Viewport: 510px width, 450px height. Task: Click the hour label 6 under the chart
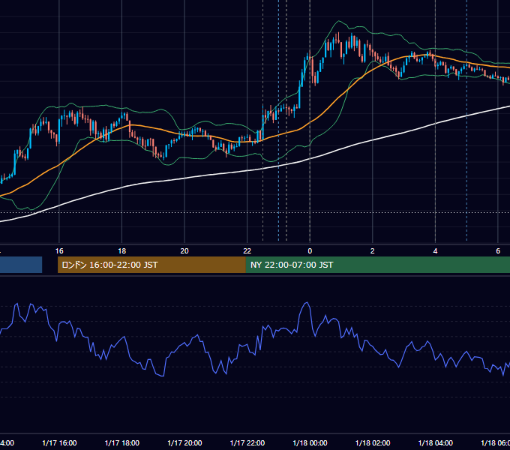(498, 251)
